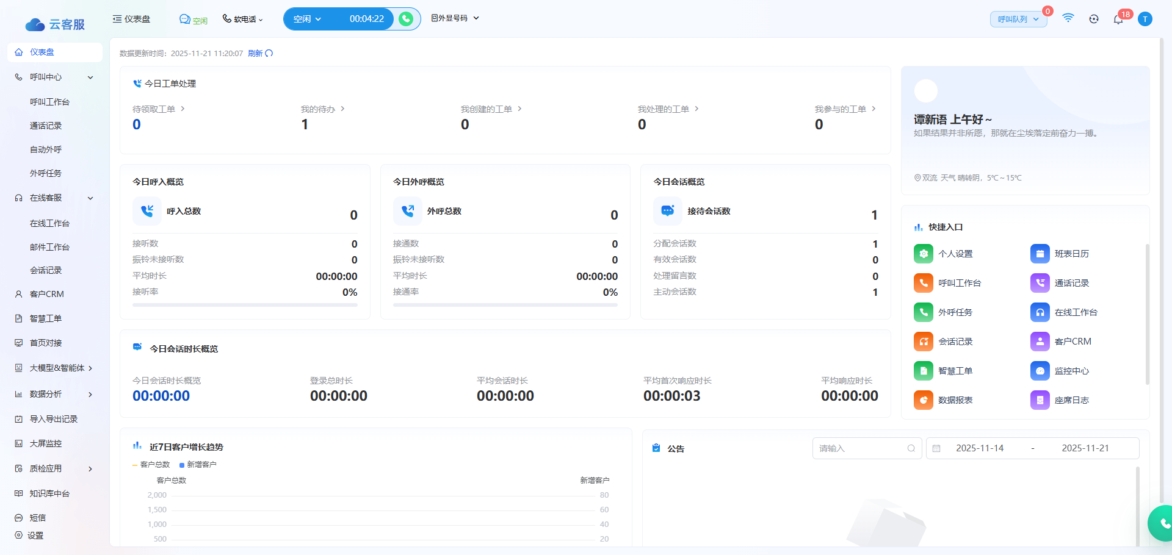
Task: Open 数据报表 shortcut icon
Action: point(923,400)
